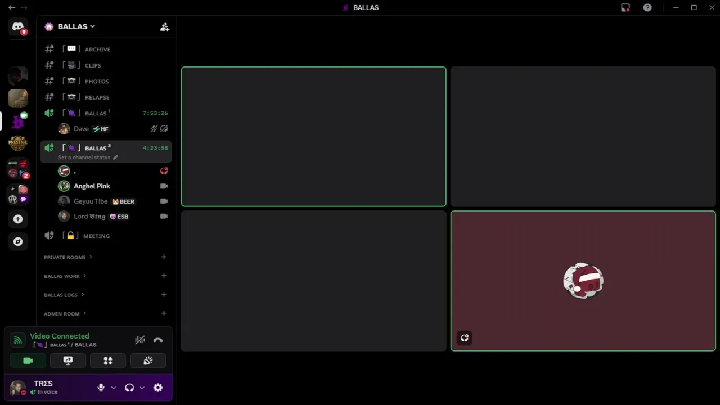The height and width of the screenshot is (405, 720).
Task: Click the red icon beside the dot user
Action: (x=164, y=170)
